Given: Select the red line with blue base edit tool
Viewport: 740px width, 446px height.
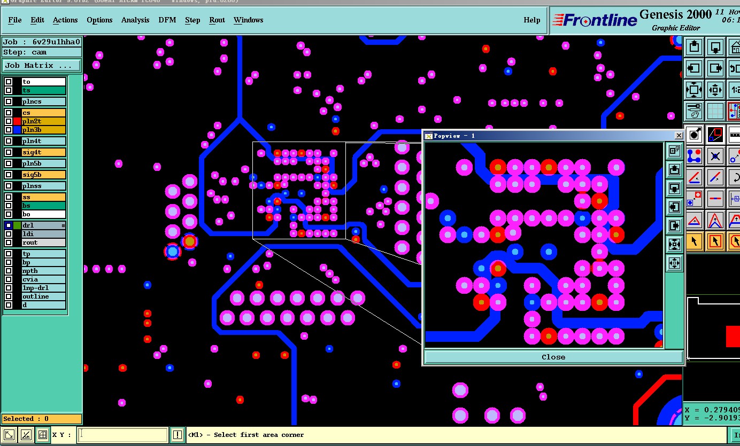Looking at the screenshot, I should (694, 177).
